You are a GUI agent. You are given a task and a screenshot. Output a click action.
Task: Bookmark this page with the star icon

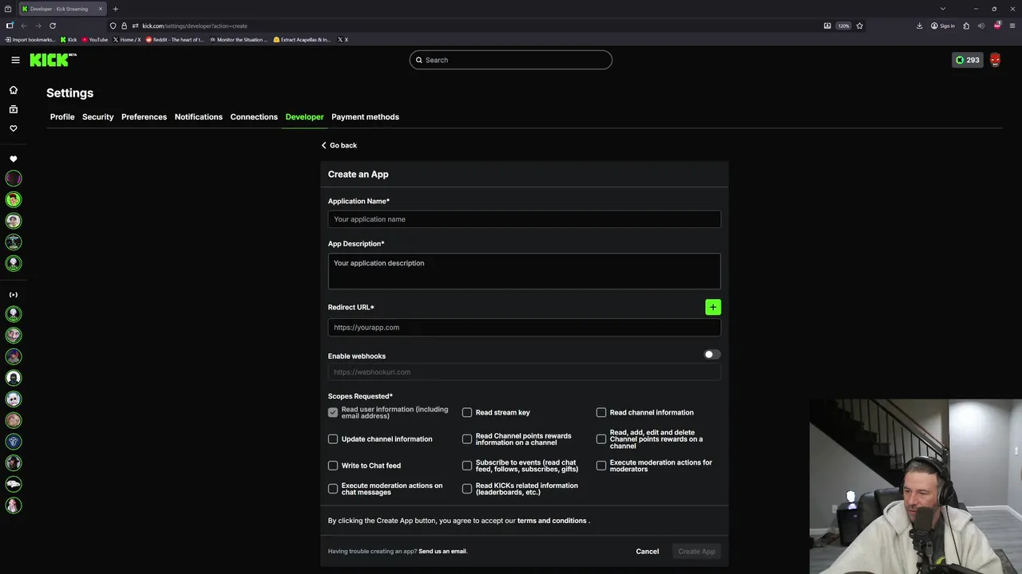[860, 26]
